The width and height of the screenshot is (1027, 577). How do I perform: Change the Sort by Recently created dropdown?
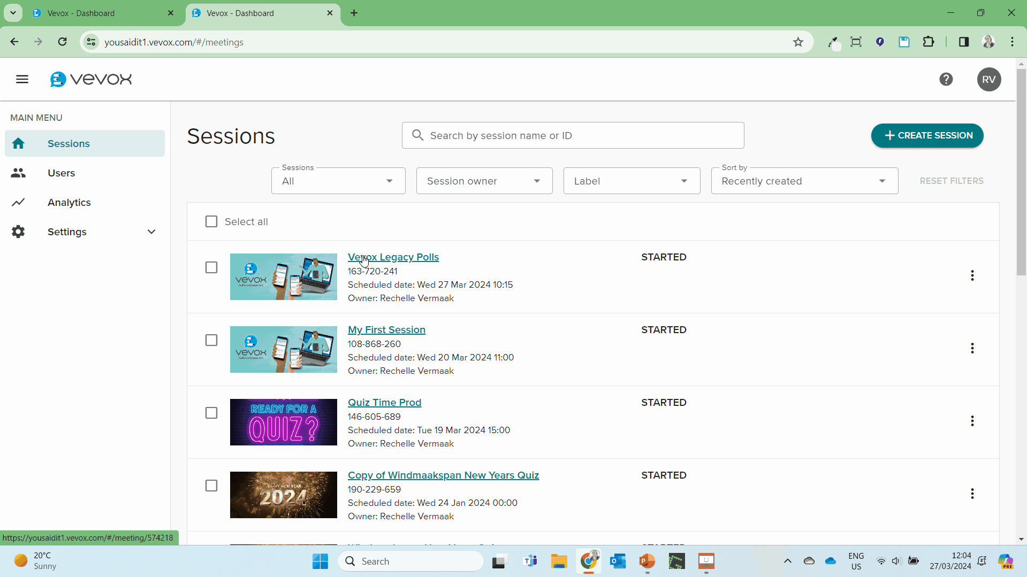(x=804, y=181)
